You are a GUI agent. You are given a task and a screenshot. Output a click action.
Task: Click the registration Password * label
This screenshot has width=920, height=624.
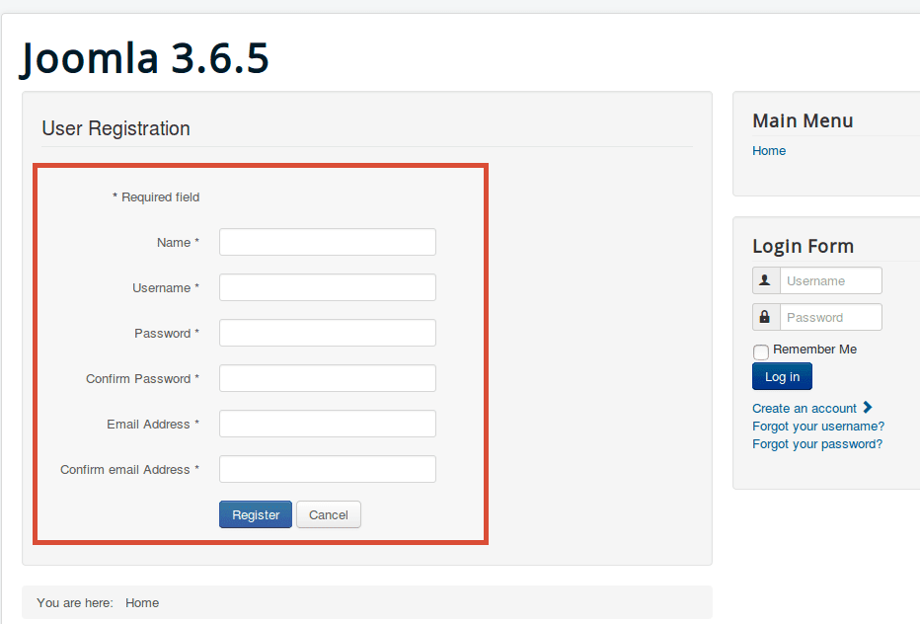[167, 334]
